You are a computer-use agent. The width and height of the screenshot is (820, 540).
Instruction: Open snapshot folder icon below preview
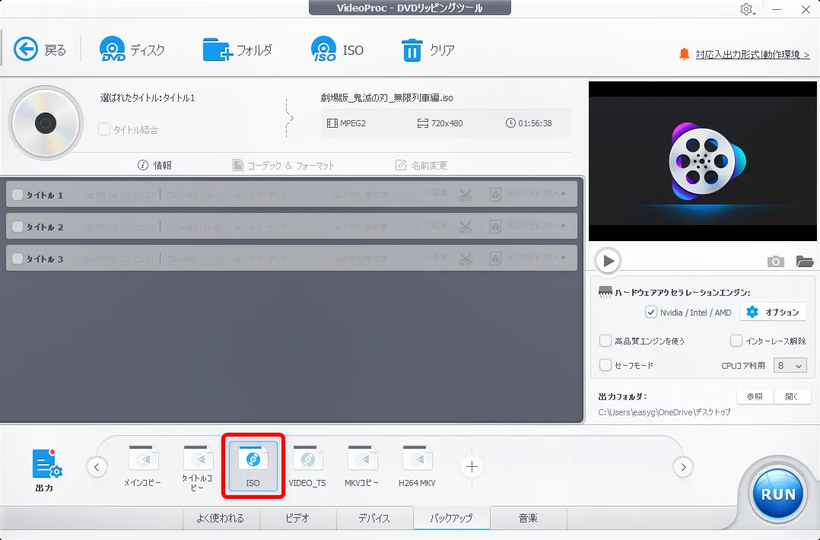pos(804,261)
